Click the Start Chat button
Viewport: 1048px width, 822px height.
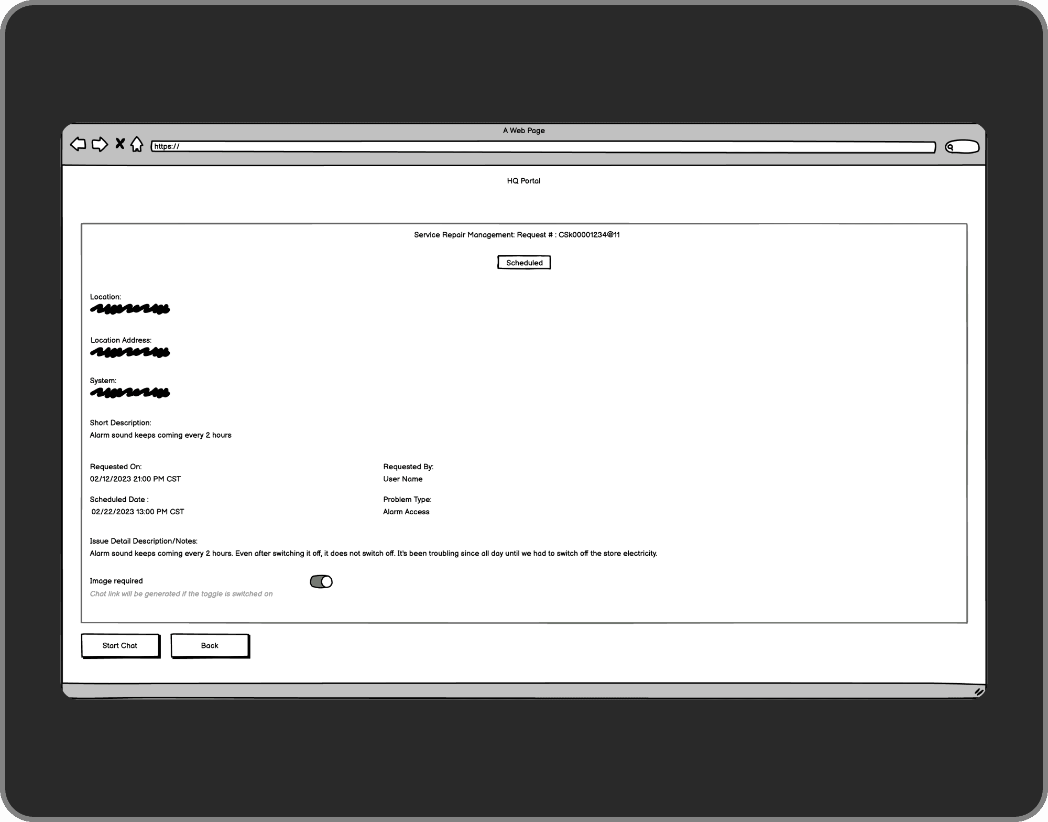pos(121,646)
